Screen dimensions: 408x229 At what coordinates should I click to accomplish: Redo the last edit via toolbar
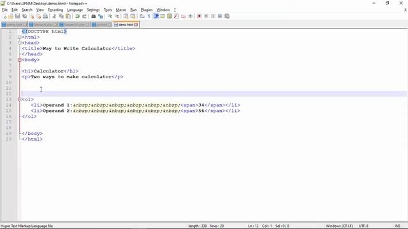[x=84, y=16]
